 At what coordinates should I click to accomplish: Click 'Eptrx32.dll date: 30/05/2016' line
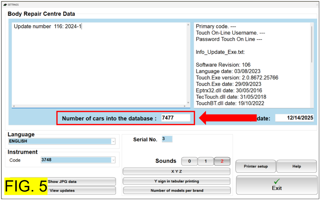(229, 90)
